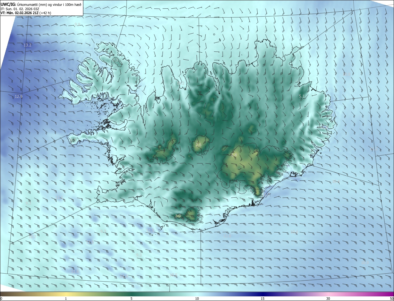The height and width of the screenshot is (301, 394).
Task: Click the 9.9 value label
Action: 77,24
